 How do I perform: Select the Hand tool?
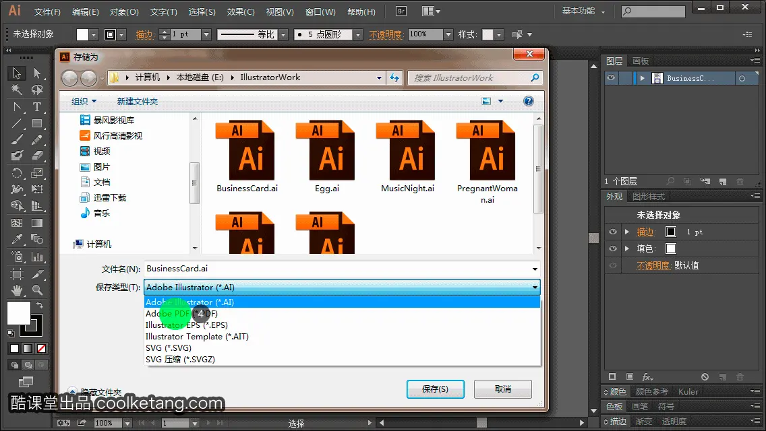pos(17,290)
